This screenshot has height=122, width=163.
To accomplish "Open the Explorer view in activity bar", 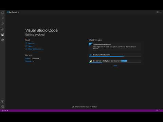I will [x=3, y=13].
